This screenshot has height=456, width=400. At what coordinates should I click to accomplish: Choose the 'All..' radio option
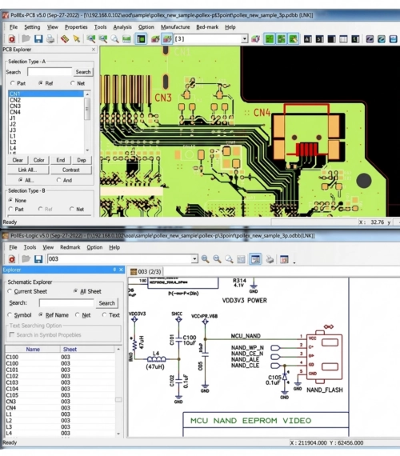(x=20, y=180)
